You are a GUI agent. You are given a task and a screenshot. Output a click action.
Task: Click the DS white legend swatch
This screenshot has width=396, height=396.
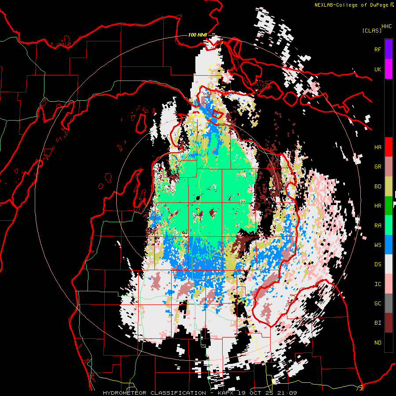[x=389, y=264]
